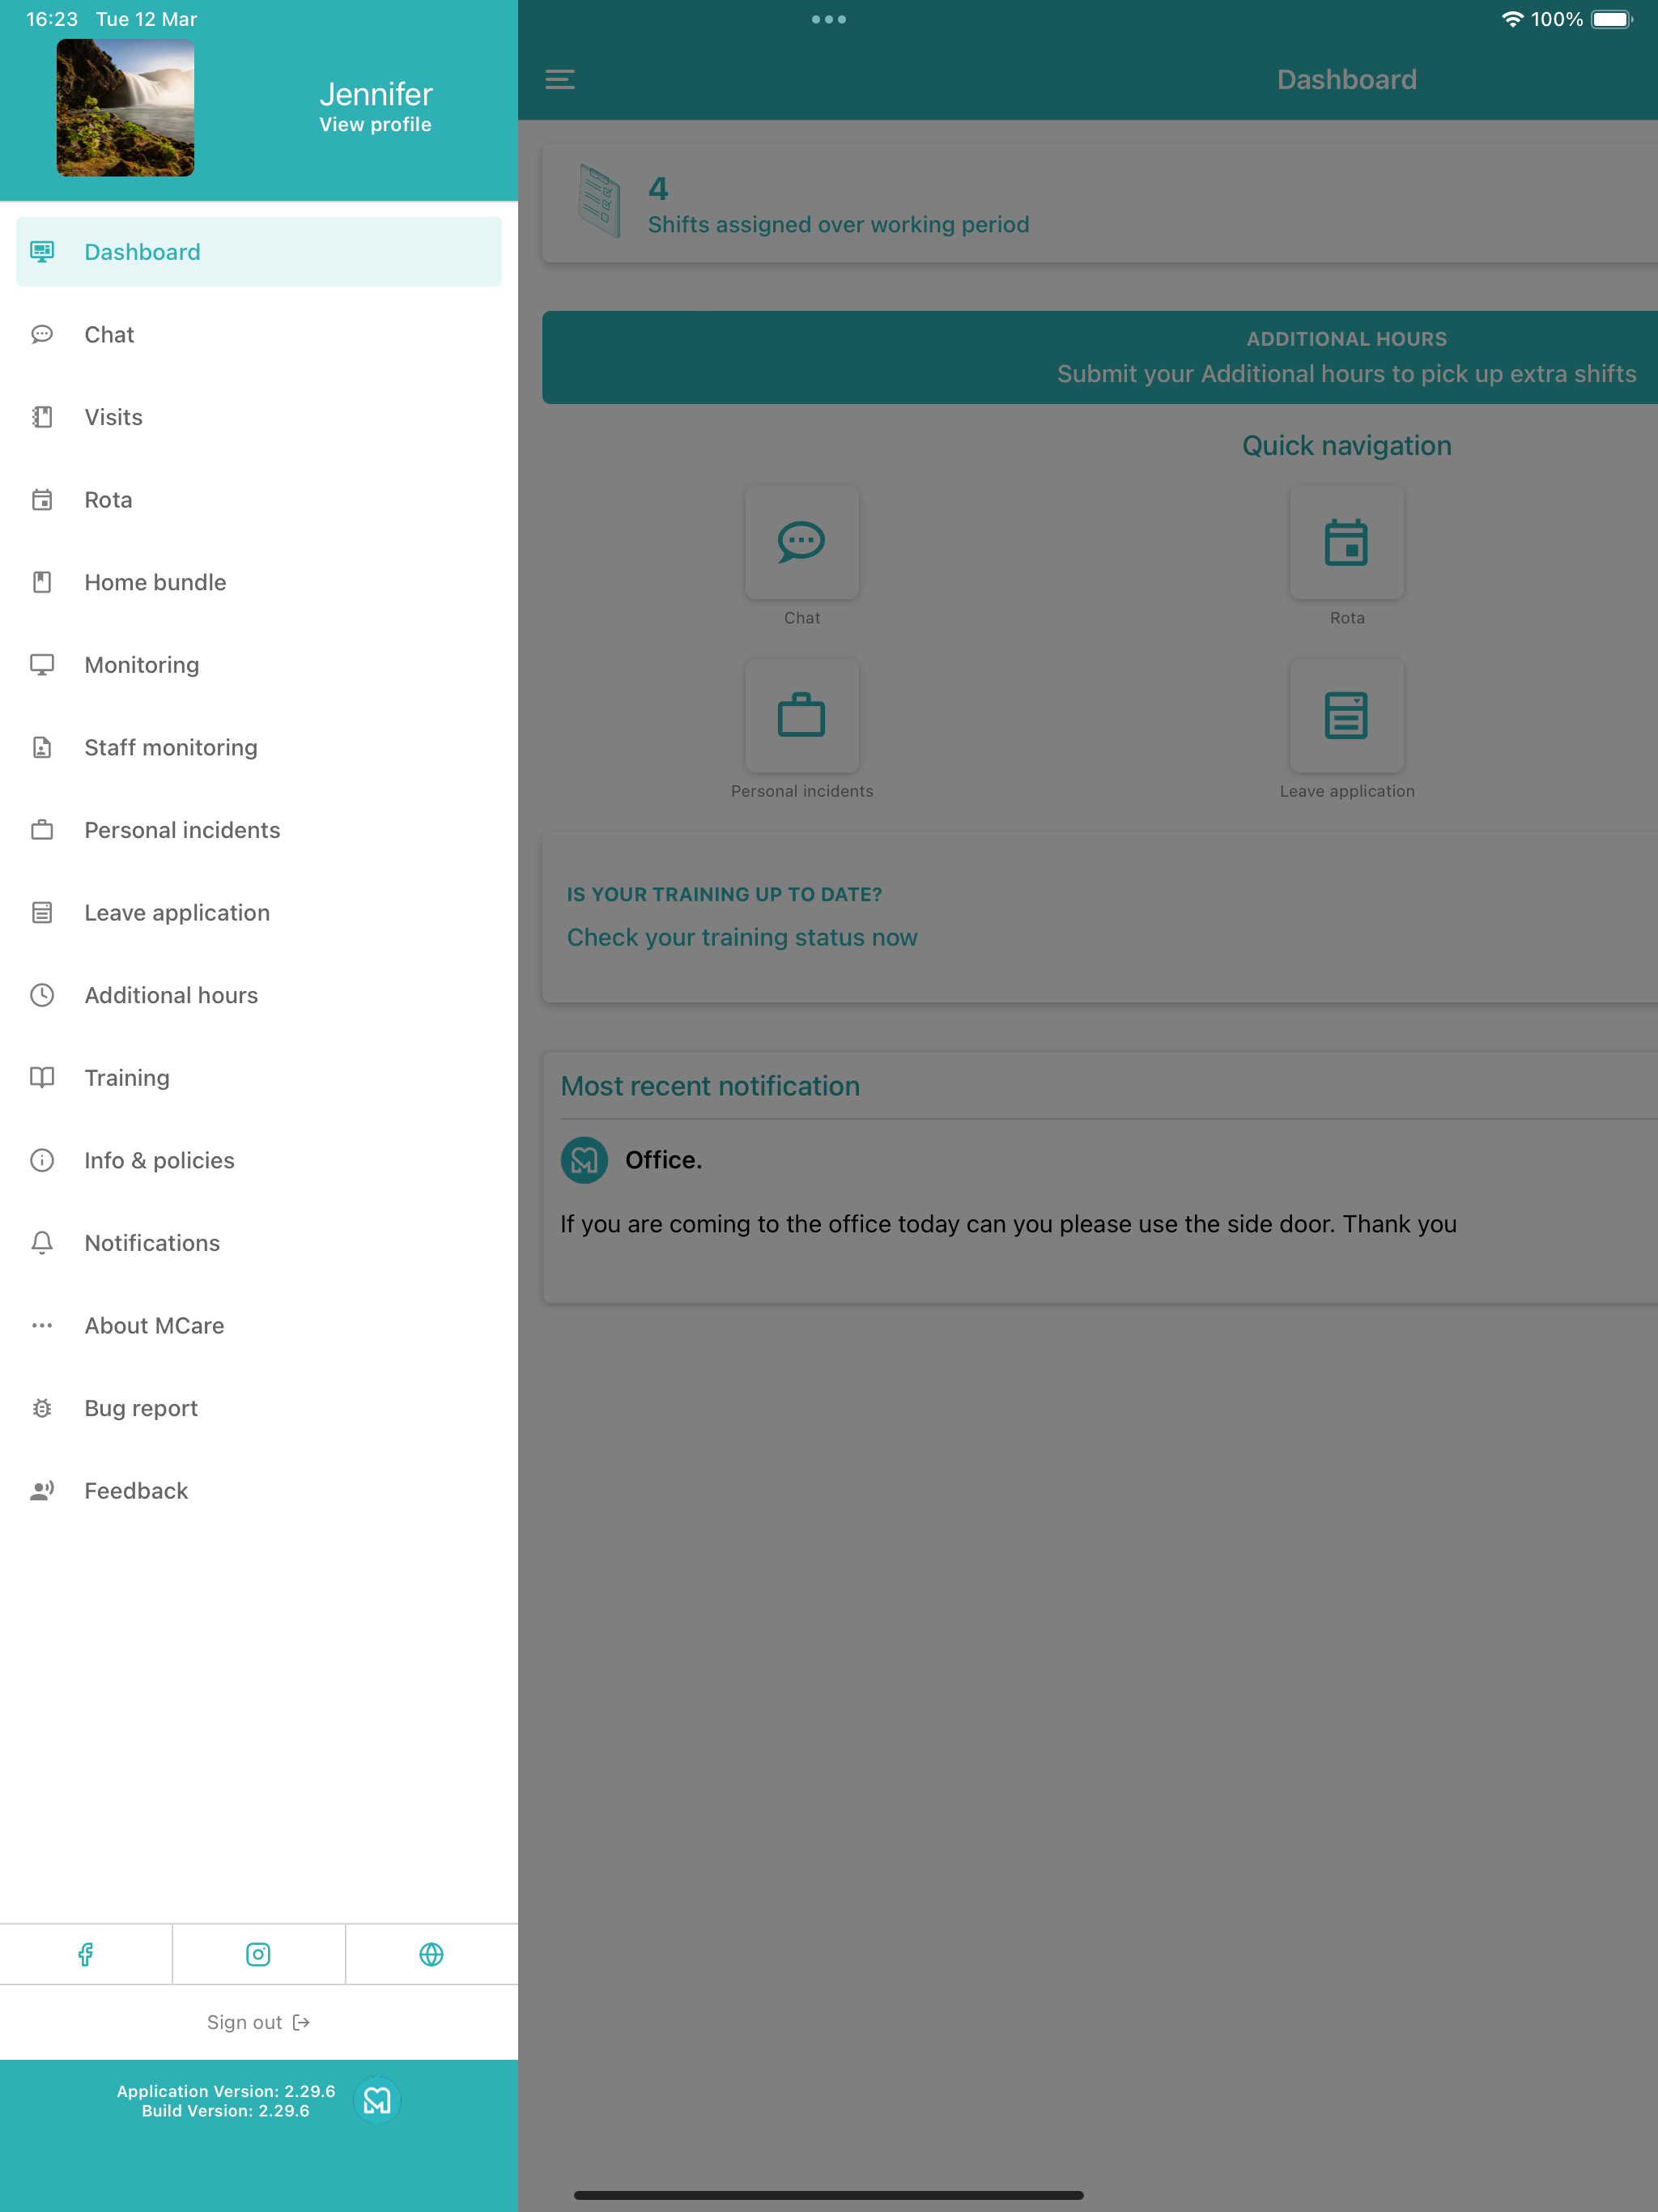The image size is (1658, 2212).
Task: Tap the Rota calendar sidebar icon
Action: coord(42,499)
